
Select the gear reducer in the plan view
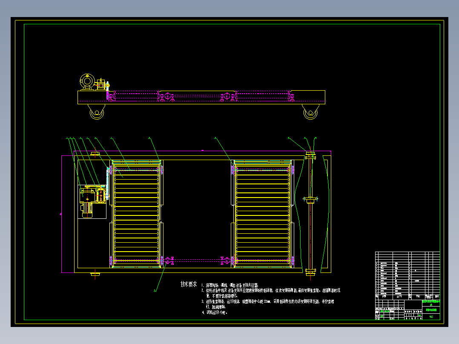pyautogui.click(x=100, y=195)
